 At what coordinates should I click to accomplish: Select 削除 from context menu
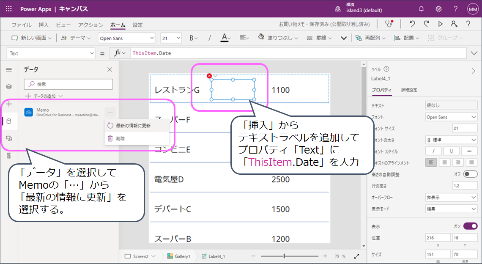(x=137, y=138)
